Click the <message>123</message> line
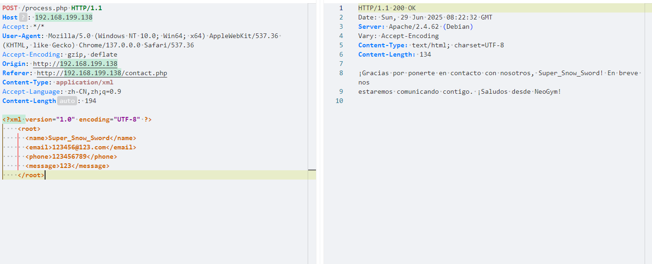This screenshot has height=264, width=652. pos(67,166)
